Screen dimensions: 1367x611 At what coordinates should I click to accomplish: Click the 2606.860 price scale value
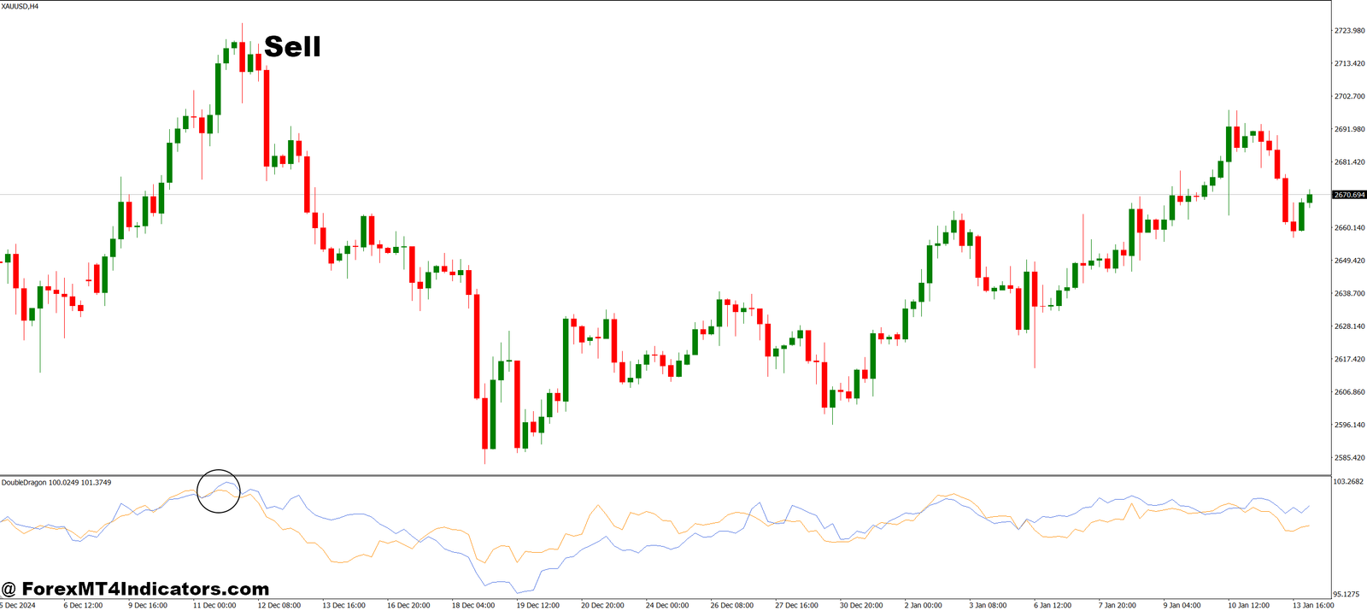(1349, 392)
